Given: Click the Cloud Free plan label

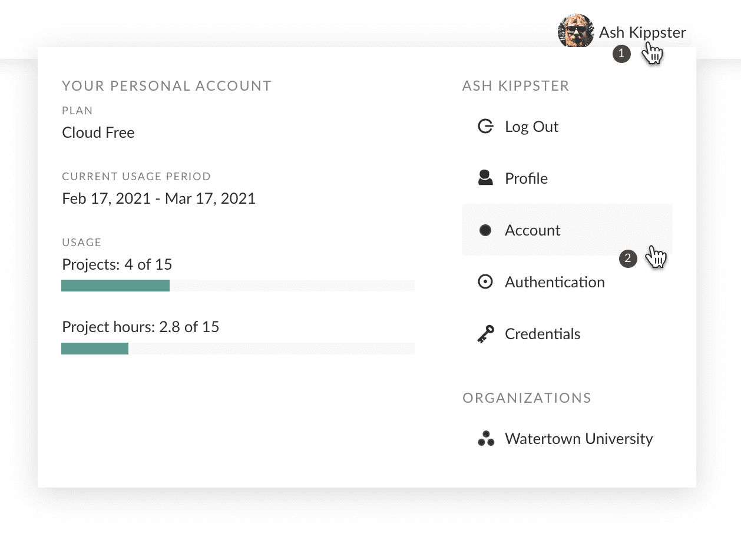Looking at the screenshot, I should coord(98,132).
